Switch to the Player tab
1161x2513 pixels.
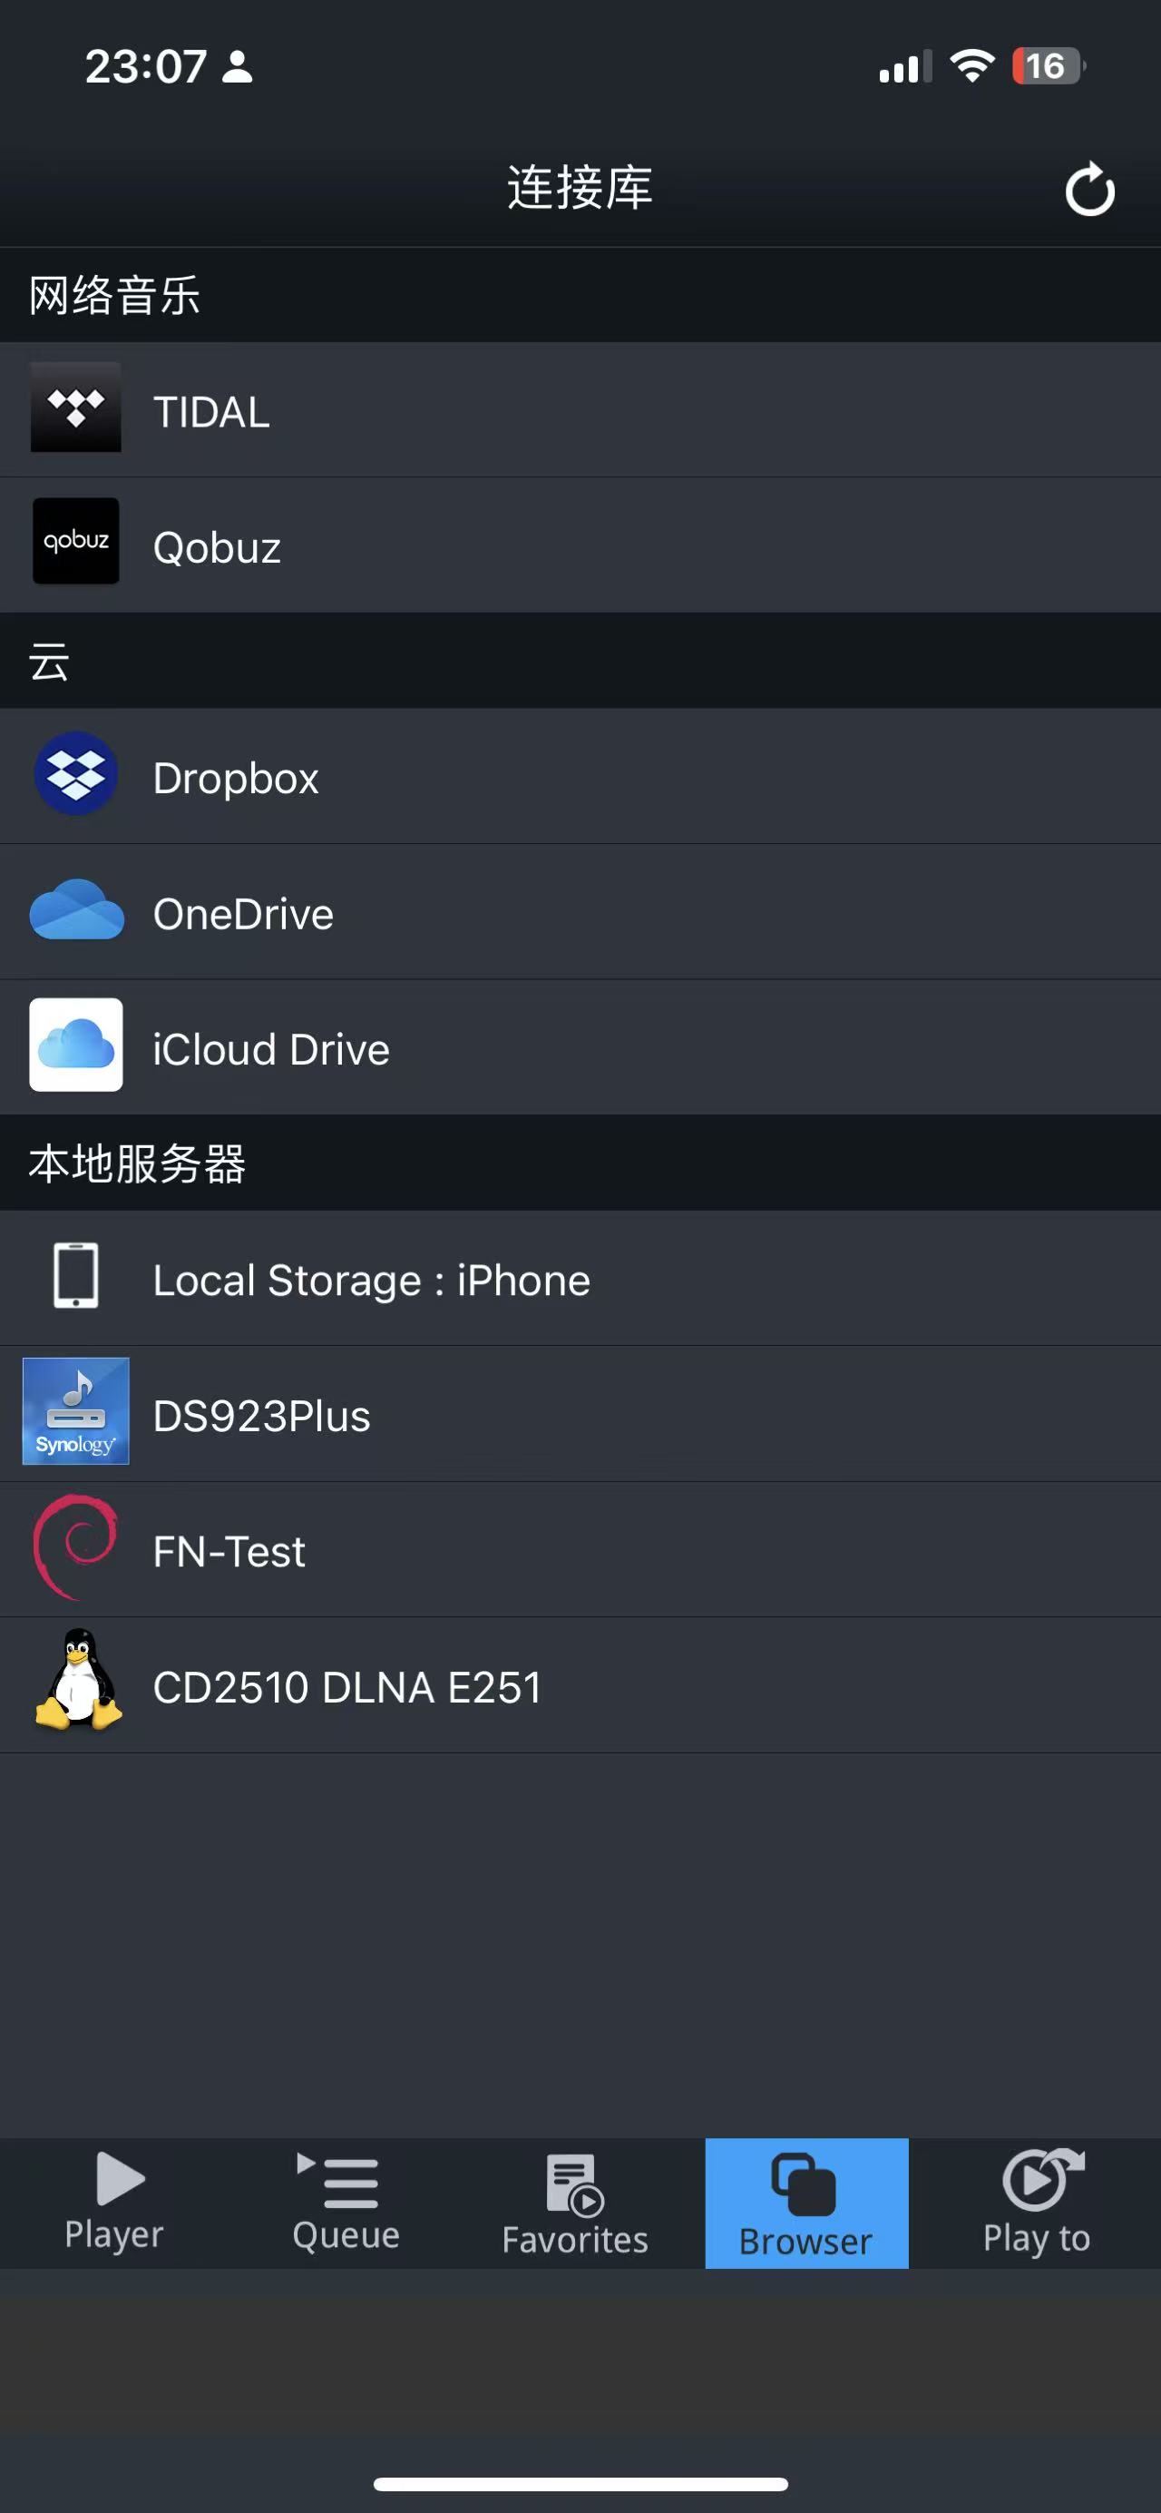[x=115, y=2202]
